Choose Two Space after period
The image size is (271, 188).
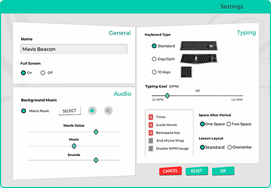pos(229,124)
